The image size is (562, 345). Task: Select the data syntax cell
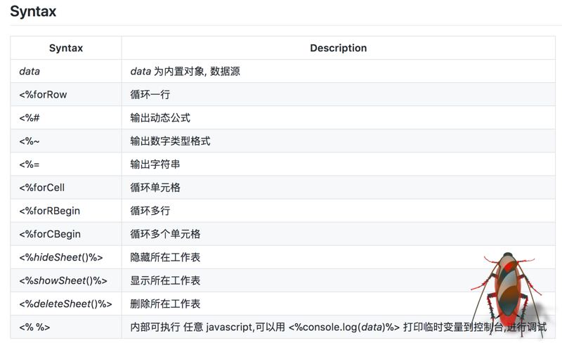(30, 71)
